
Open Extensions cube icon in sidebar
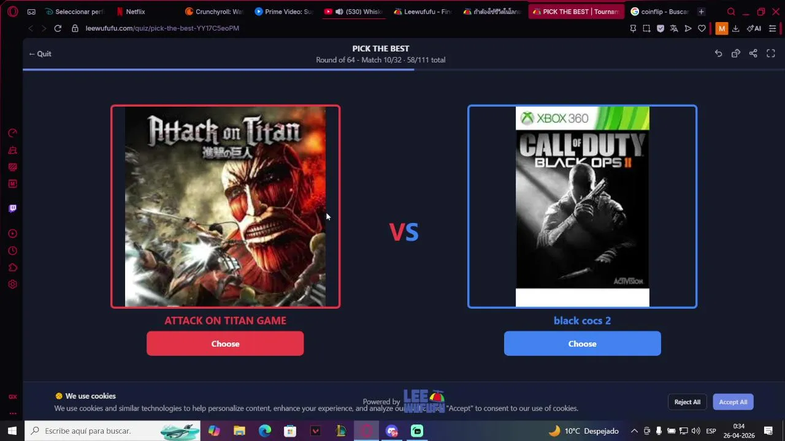coord(12,268)
